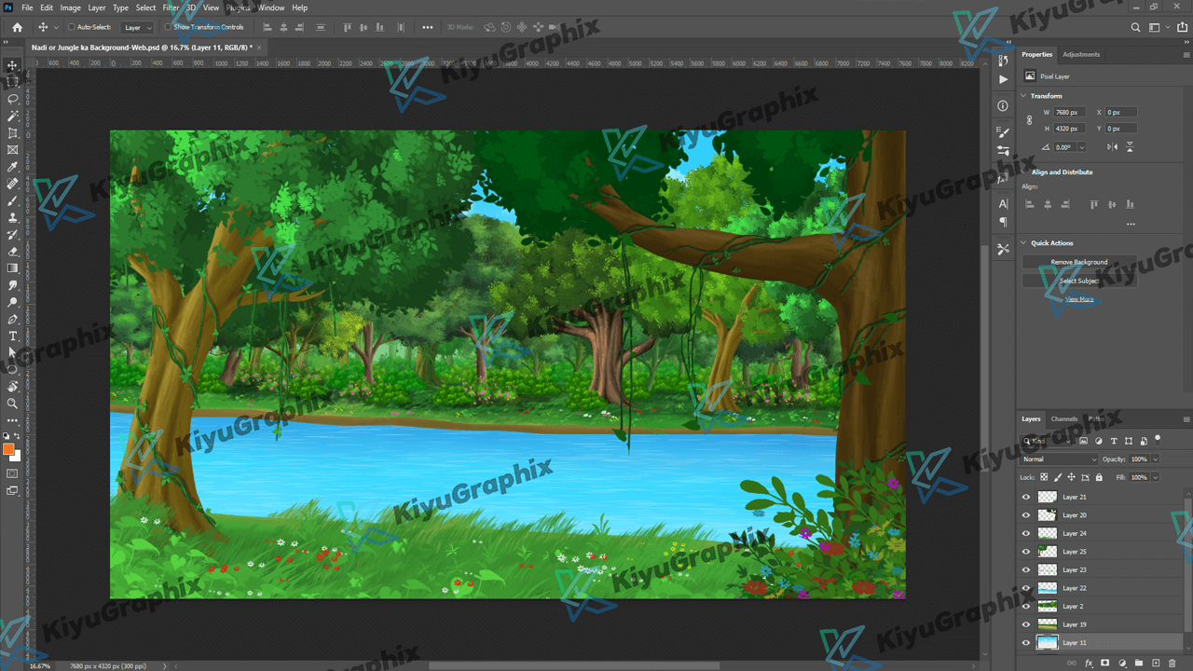Screen dimensions: 1193x671
Task: Activate the Zoom tool
Action: point(13,404)
